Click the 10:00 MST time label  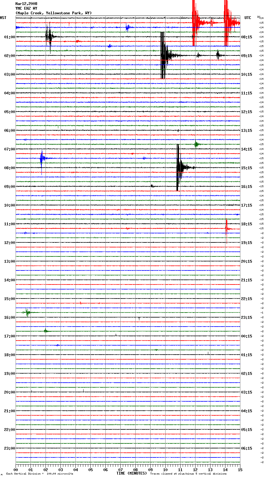click(x=9, y=205)
